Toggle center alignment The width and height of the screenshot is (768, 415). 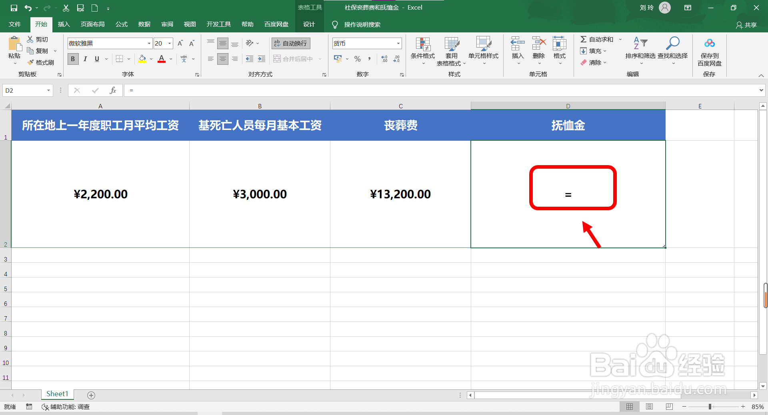(x=222, y=59)
